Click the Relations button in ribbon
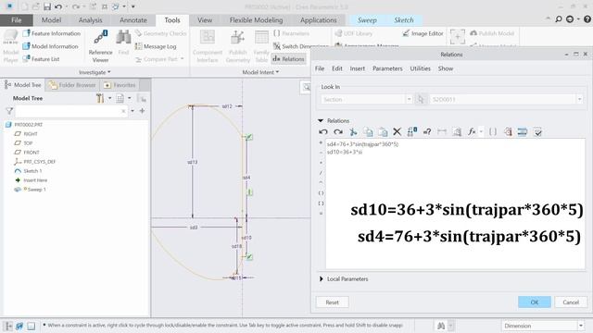The image size is (593, 333). point(288,59)
